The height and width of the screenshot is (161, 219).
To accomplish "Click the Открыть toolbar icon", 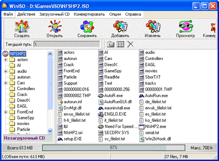I will coord(55,26).
